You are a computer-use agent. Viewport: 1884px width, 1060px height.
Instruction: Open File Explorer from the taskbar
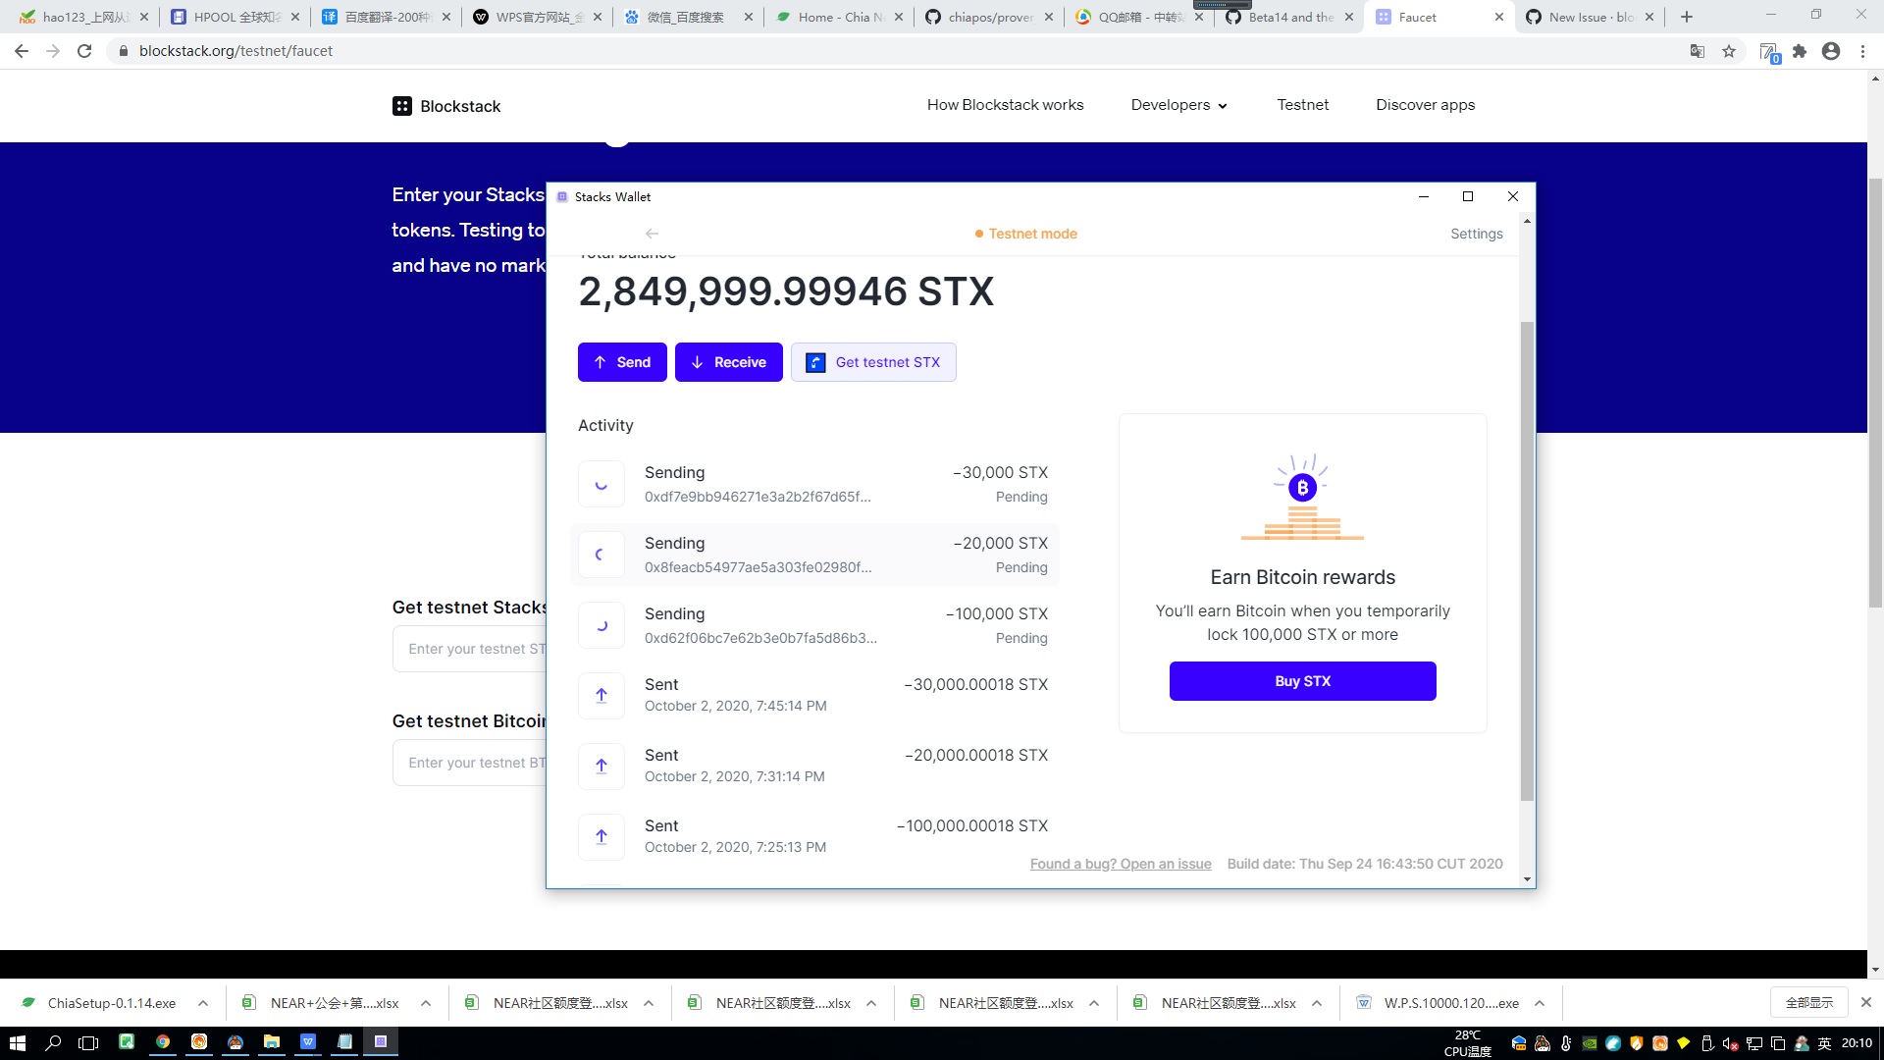tap(272, 1042)
